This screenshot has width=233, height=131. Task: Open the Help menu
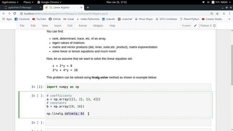112,25
